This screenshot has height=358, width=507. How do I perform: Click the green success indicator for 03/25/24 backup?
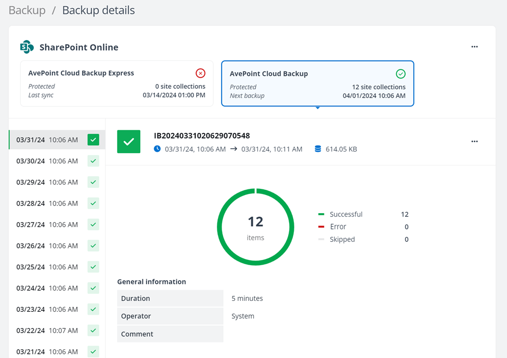[x=93, y=267]
